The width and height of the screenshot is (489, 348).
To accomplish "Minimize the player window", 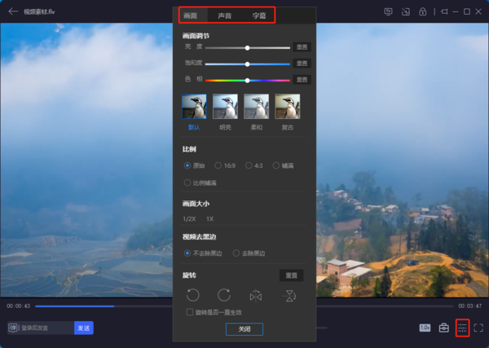I will pos(456,12).
